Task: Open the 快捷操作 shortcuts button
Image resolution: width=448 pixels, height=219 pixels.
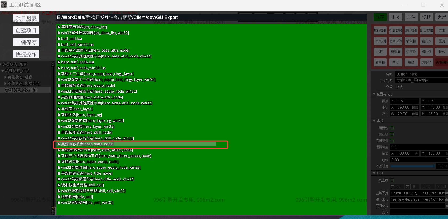Action: (x=26, y=54)
